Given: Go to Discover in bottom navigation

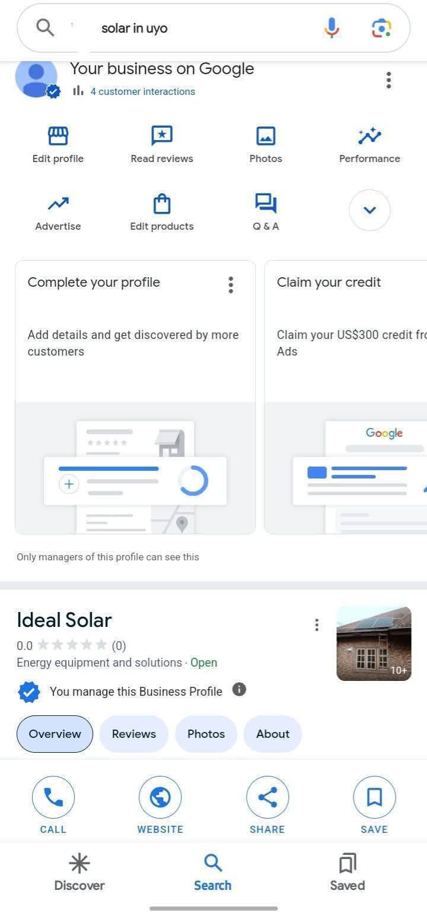Looking at the screenshot, I should click(x=79, y=872).
